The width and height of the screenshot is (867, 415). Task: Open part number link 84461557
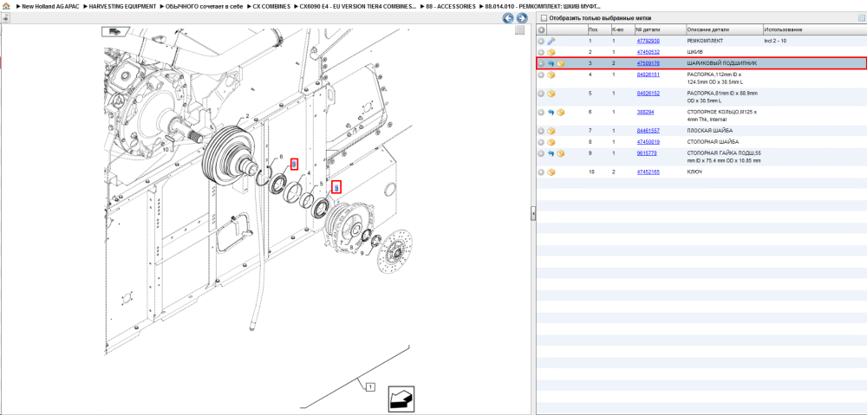[x=648, y=131]
